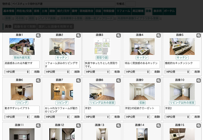Edit caption 洋室2の収納クローゼット
This screenshot has width=203, height=140.
coord(142,110)
